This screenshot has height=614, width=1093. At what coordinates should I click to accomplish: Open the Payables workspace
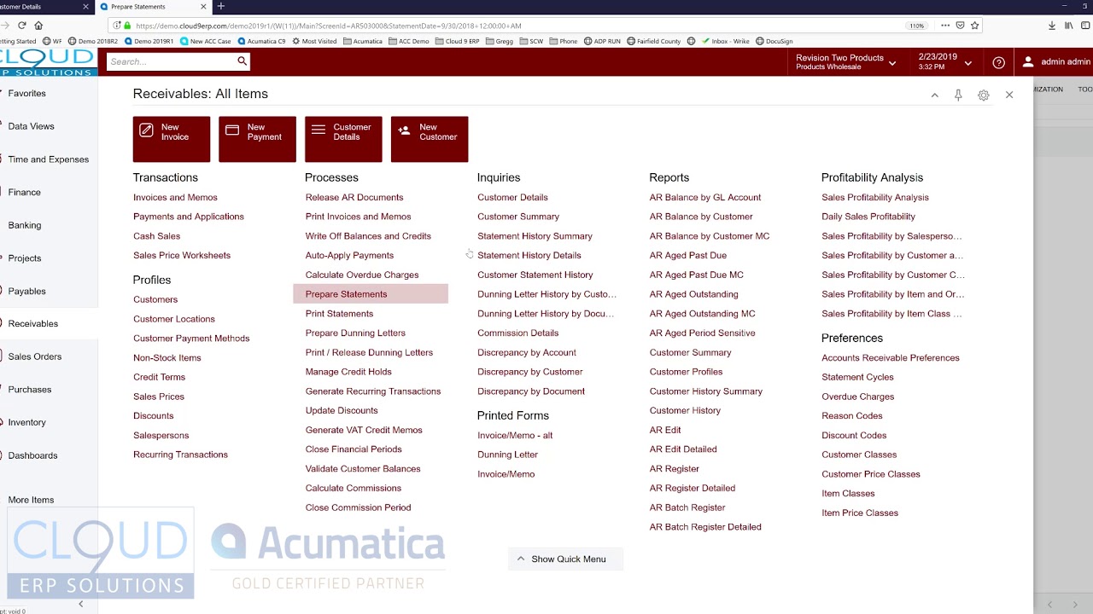tap(27, 291)
